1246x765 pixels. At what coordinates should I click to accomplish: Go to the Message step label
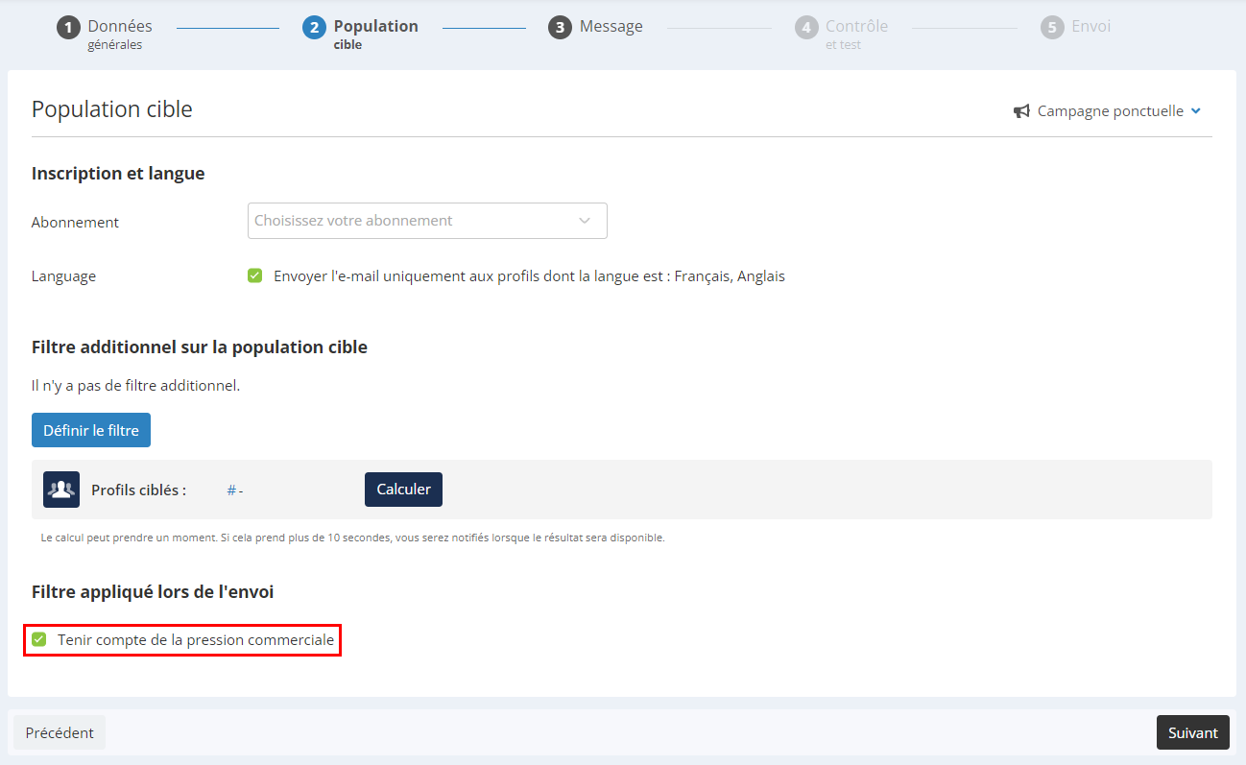point(611,27)
